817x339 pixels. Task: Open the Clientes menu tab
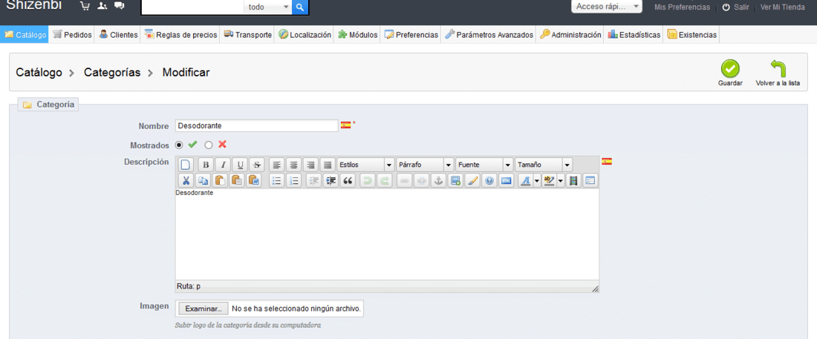pos(118,35)
